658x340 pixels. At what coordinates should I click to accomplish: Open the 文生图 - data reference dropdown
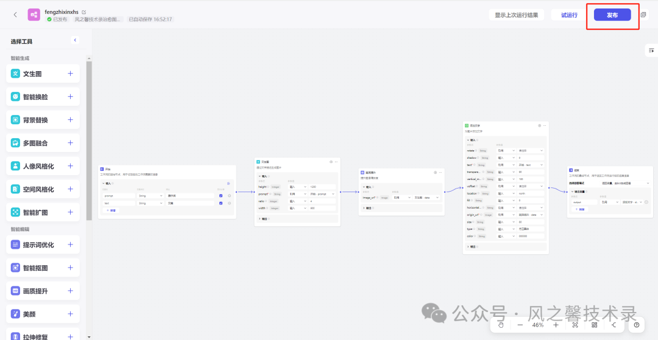[x=426, y=197]
